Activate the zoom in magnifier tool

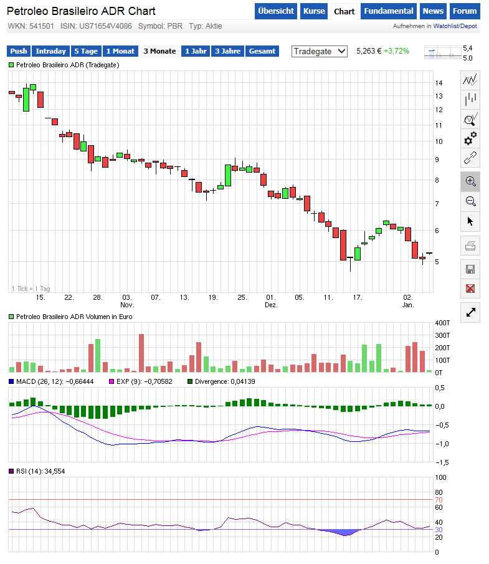coord(470,181)
